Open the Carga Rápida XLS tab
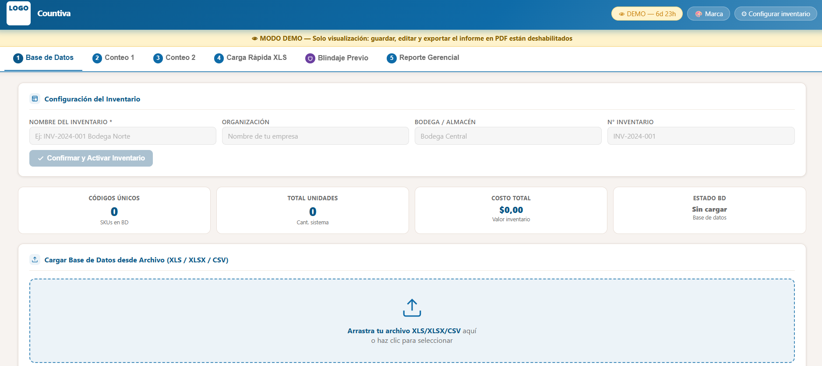 pyautogui.click(x=250, y=58)
